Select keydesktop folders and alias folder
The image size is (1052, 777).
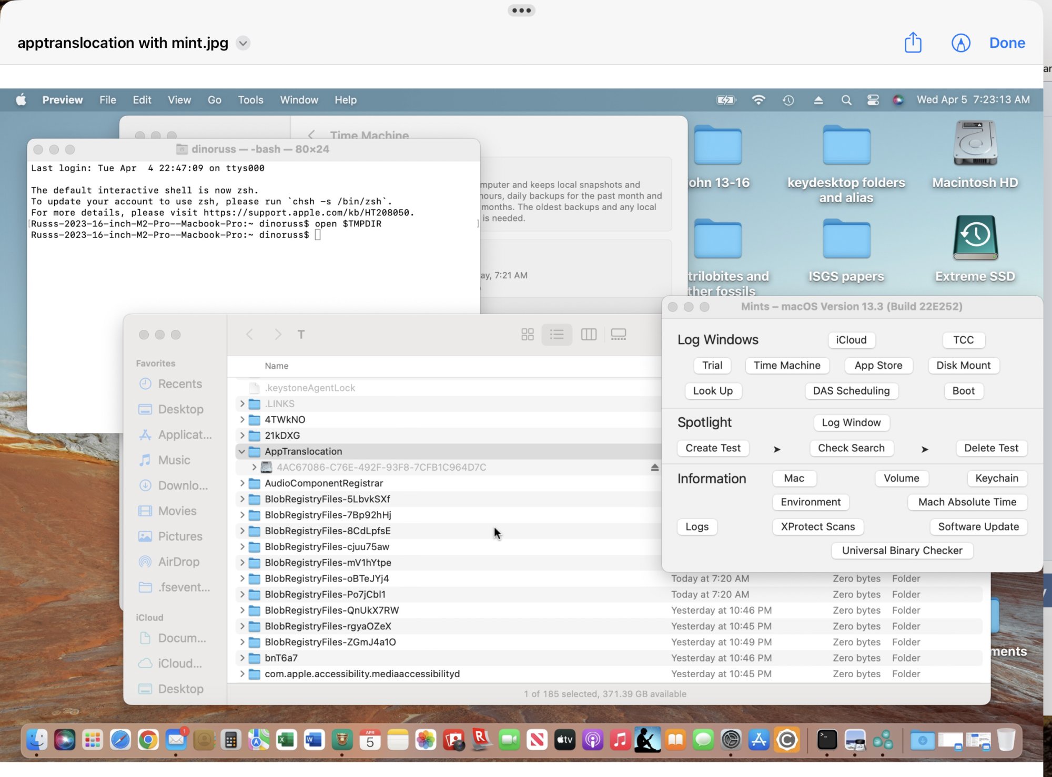coord(846,164)
